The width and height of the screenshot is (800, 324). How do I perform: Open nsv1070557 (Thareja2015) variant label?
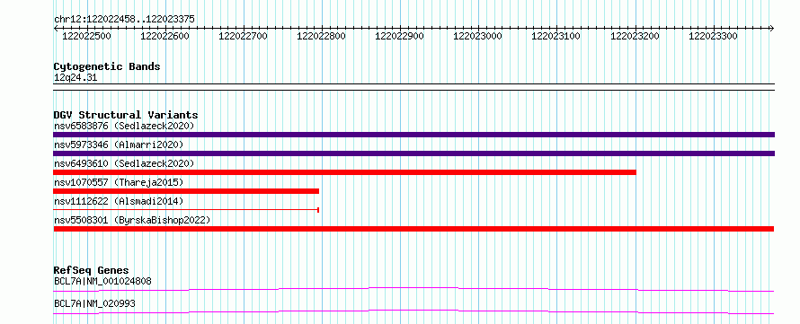[119, 182]
